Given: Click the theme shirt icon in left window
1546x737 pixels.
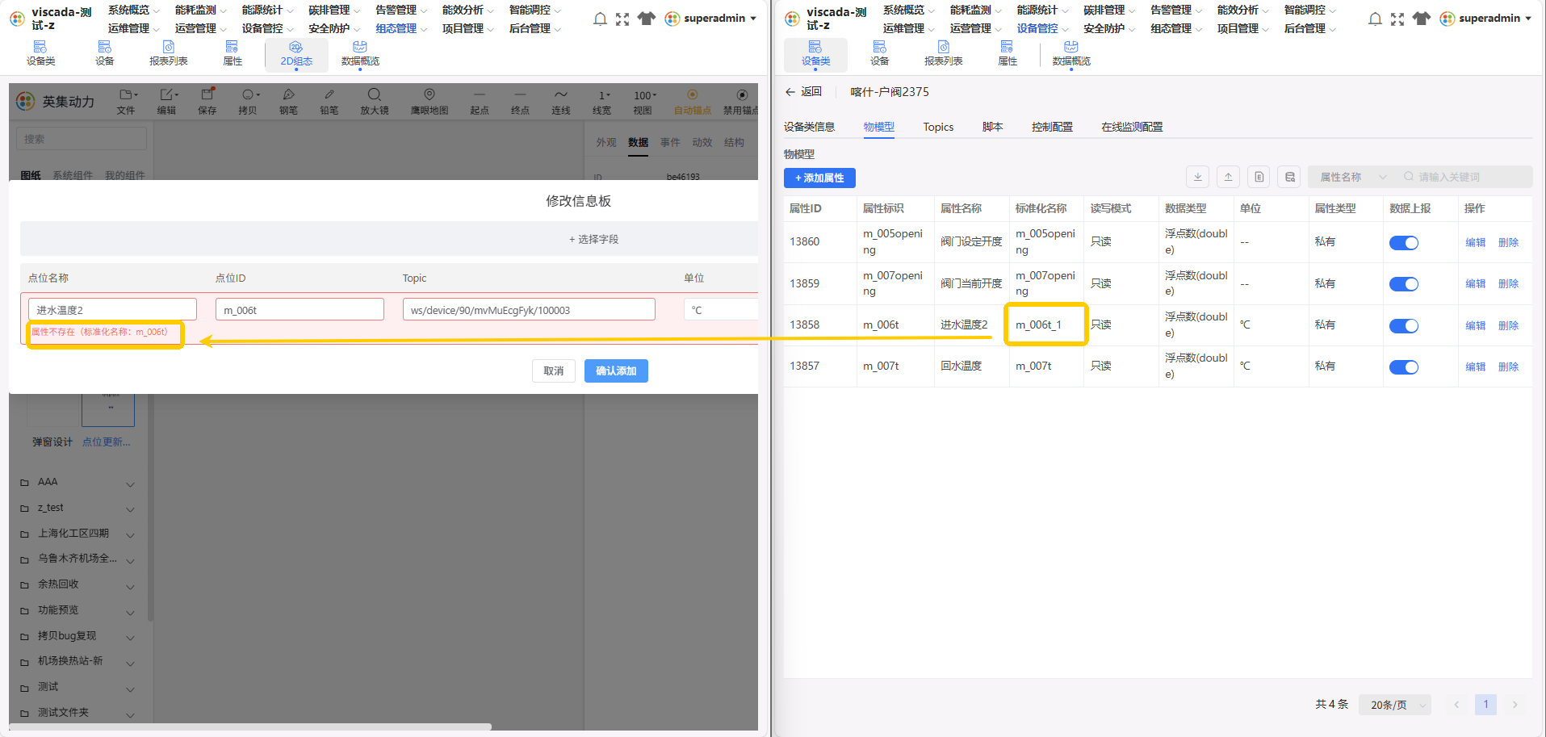Looking at the screenshot, I should [646, 19].
